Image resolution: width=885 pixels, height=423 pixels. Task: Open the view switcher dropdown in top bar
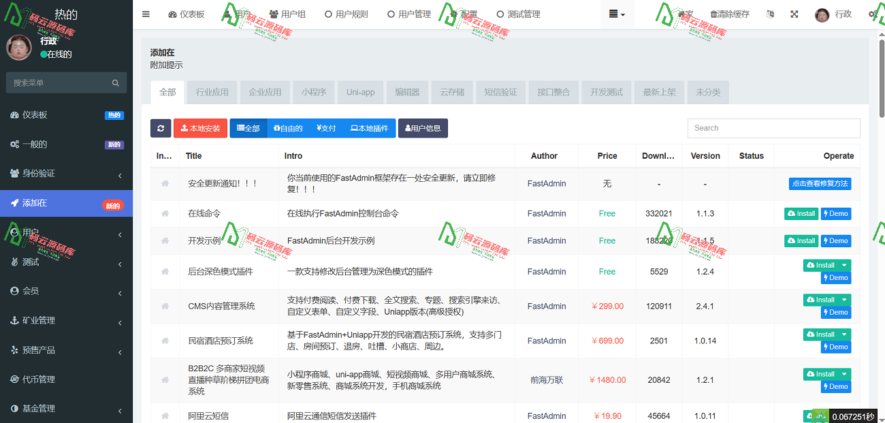[616, 14]
